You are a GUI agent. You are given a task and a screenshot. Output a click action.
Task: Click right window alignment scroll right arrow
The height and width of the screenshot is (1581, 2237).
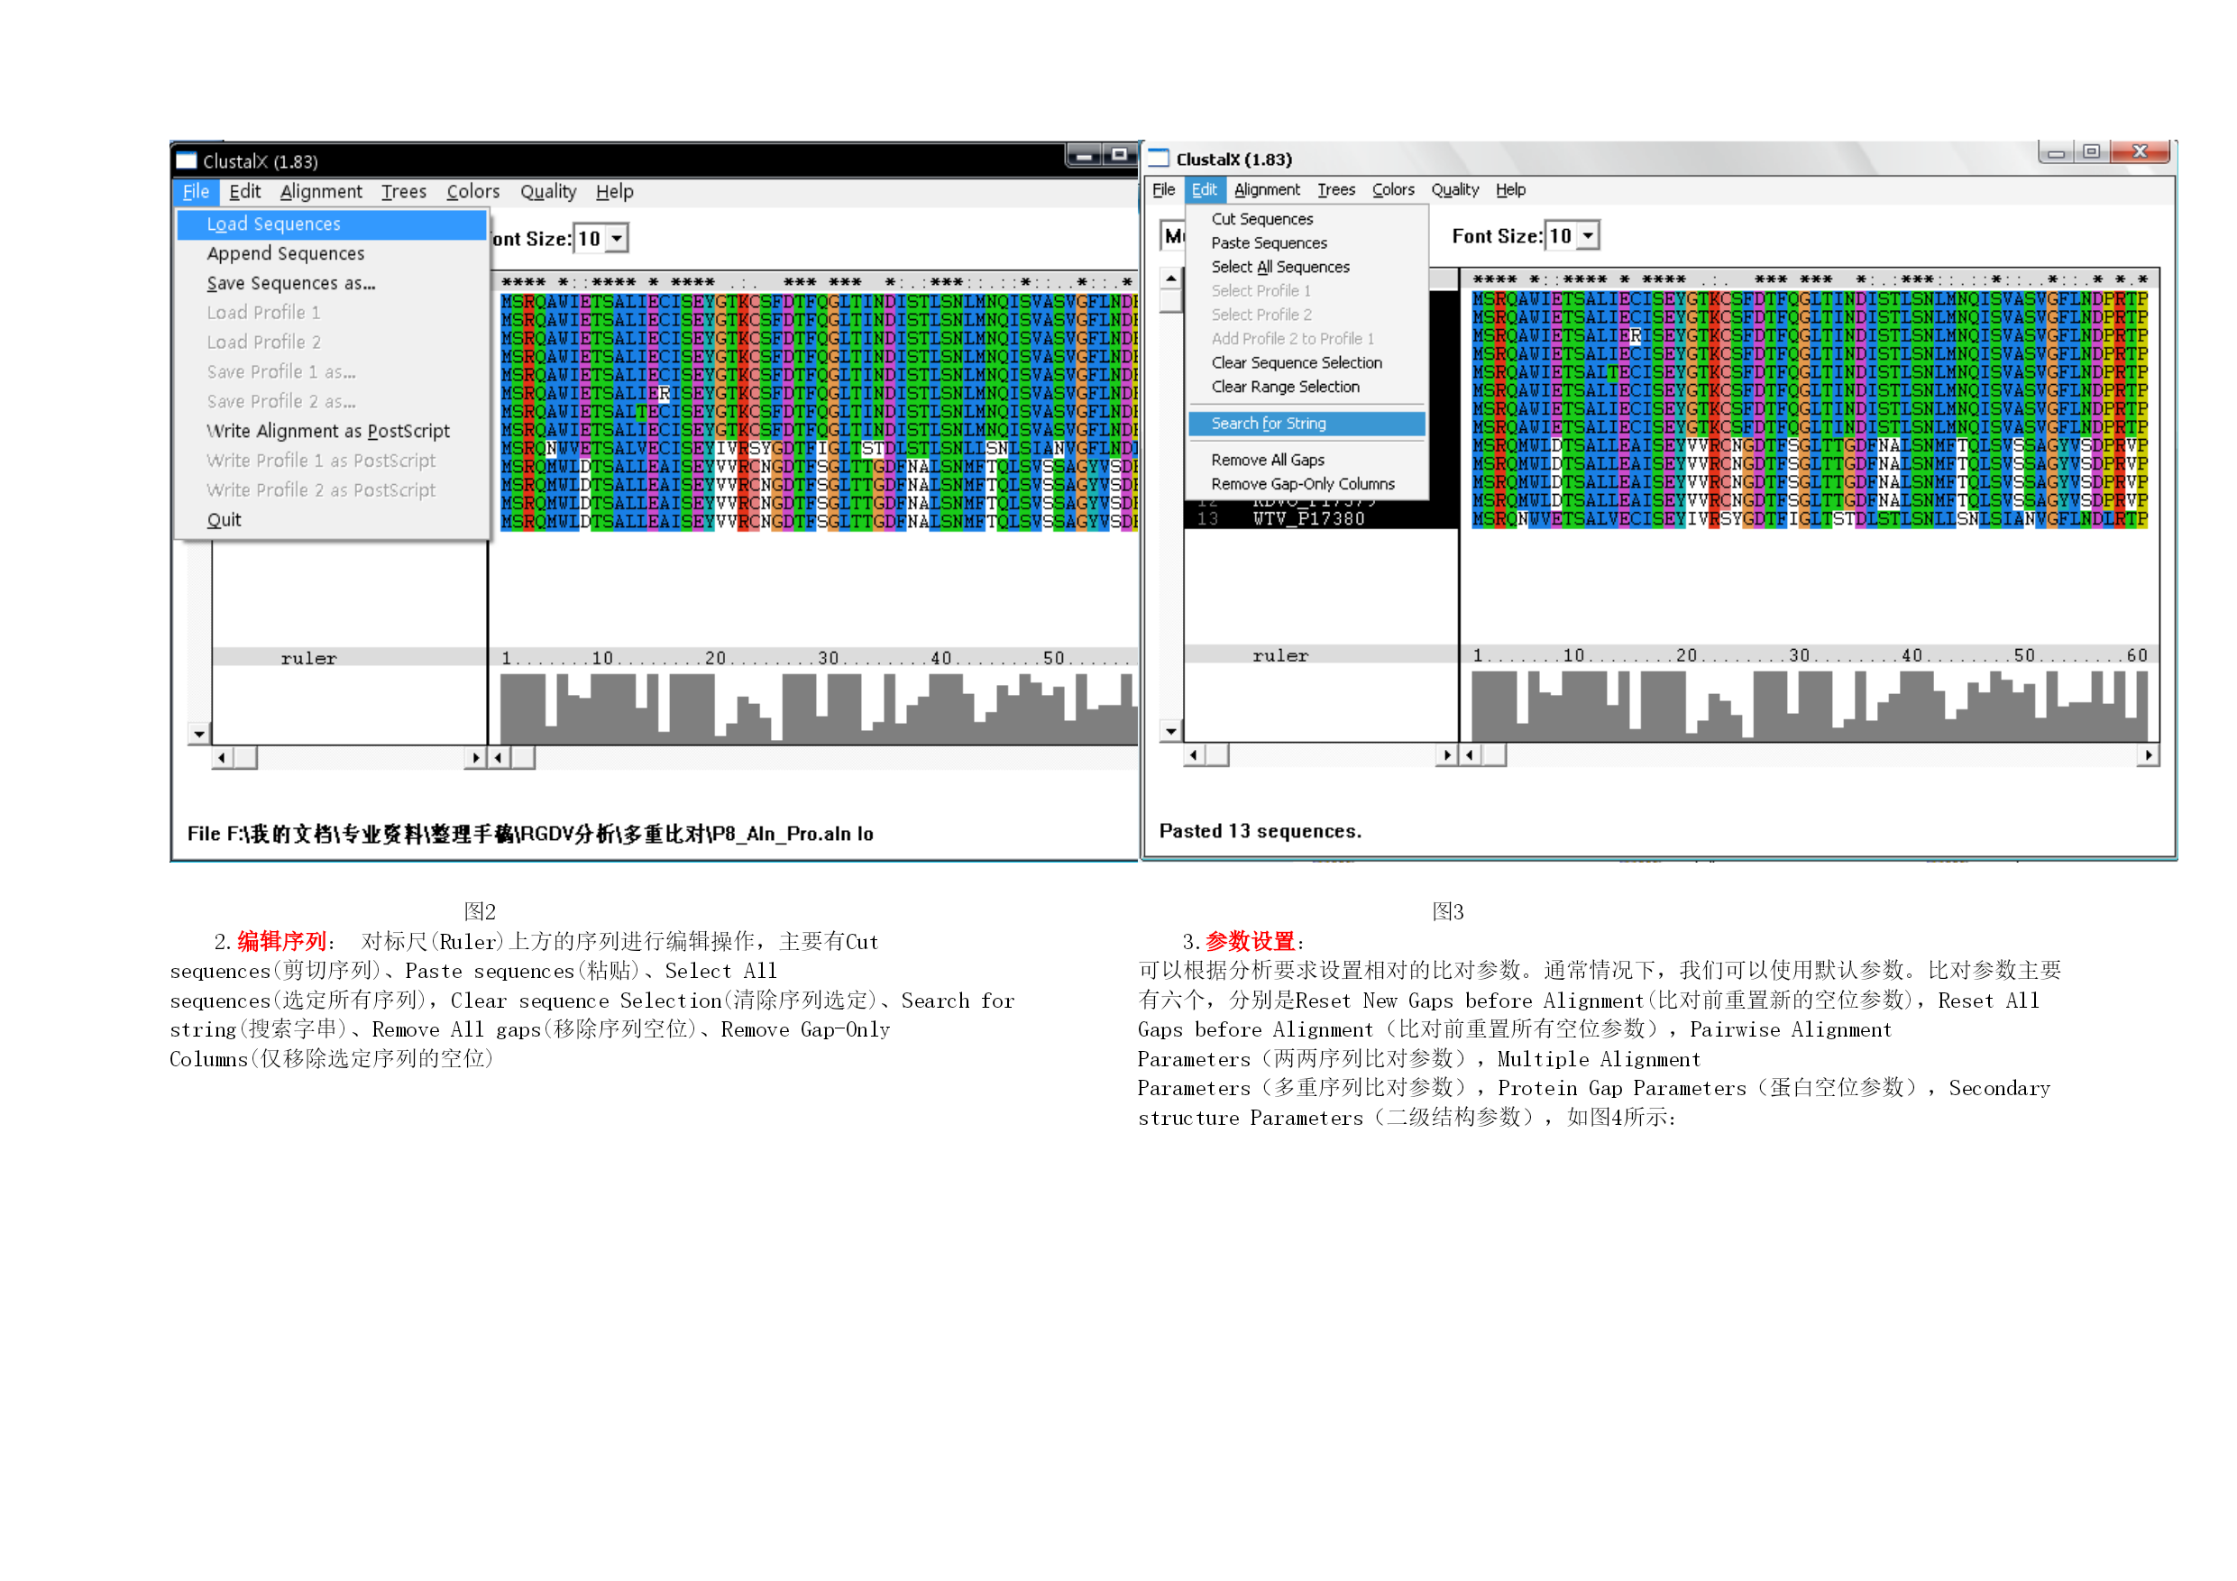pos(2149,755)
